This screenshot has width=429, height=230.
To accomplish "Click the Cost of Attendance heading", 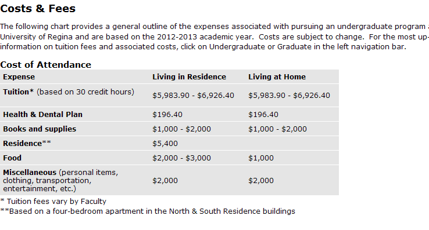I will point(46,65).
